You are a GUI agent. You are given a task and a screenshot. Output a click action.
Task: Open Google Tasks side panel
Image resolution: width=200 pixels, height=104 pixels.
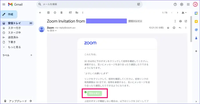pyautogui.click(x=196, y=30)
